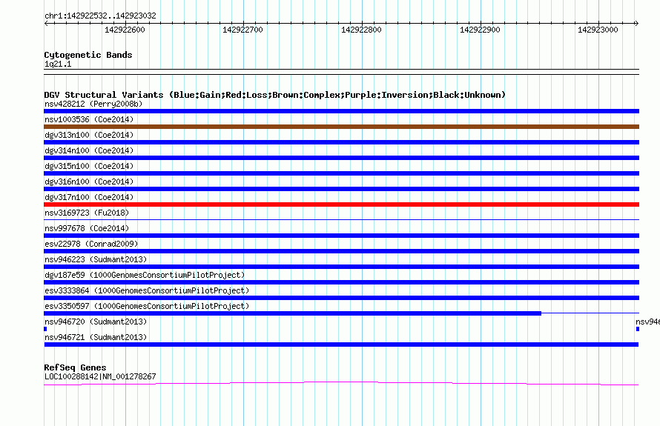Click the blue nsv428212 gain variant bar
Viewport: 660px width, 426px height.
click(341, 111)
